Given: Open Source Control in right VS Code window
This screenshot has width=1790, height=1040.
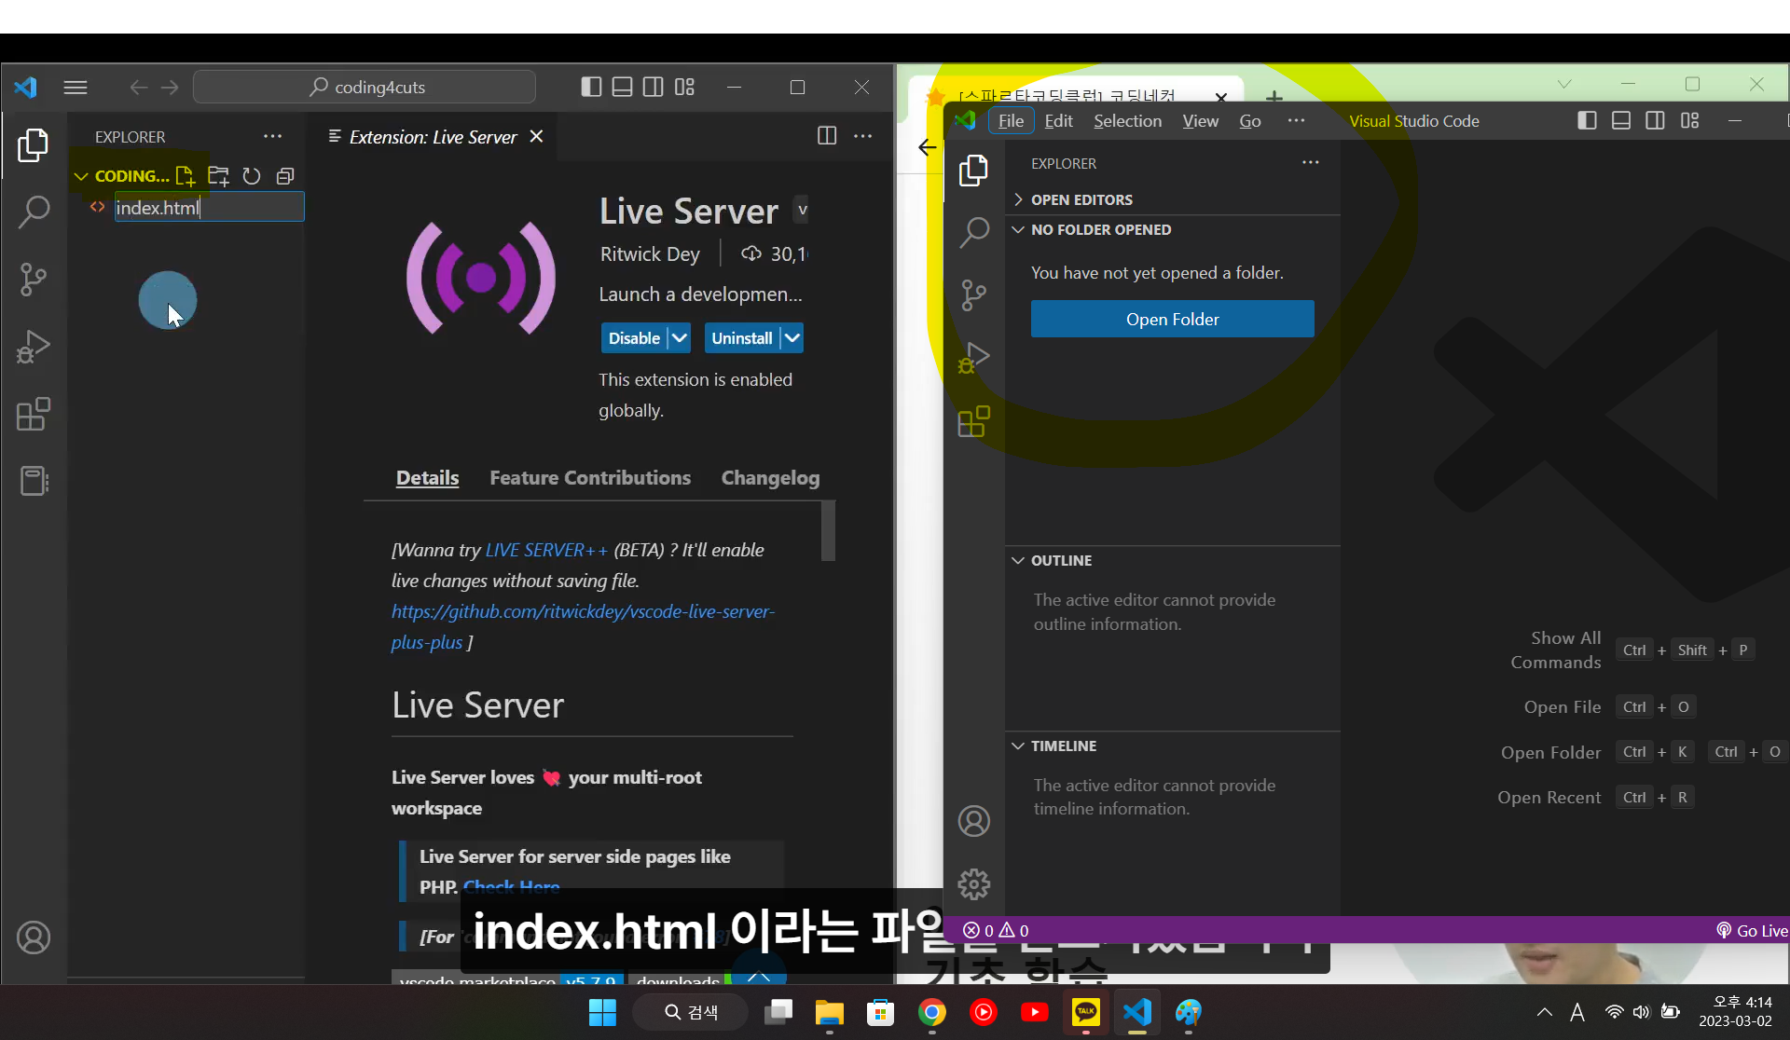Looking at the screenshot, I should (x=974, y=295).
